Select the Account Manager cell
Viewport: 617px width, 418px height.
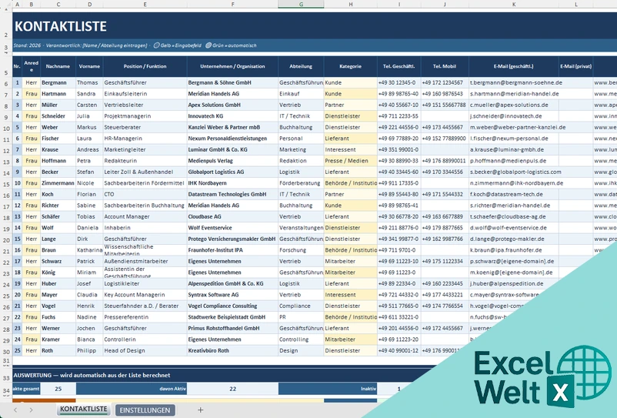tap(145, 216)
